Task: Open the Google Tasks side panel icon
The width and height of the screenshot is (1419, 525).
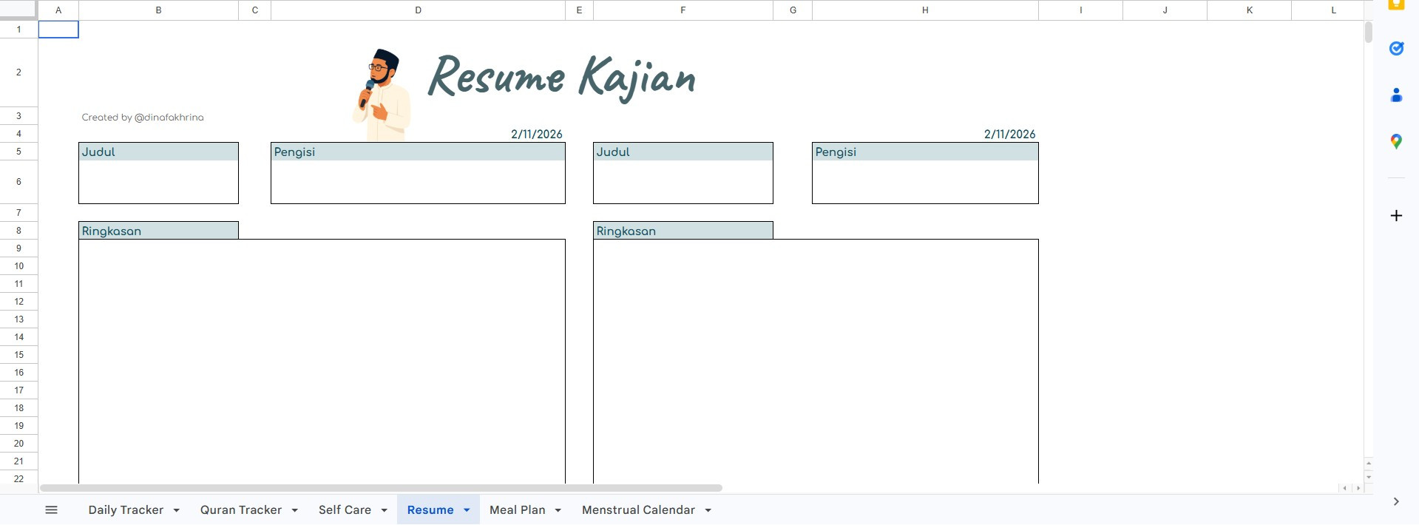Action: tap(1396, 49)
